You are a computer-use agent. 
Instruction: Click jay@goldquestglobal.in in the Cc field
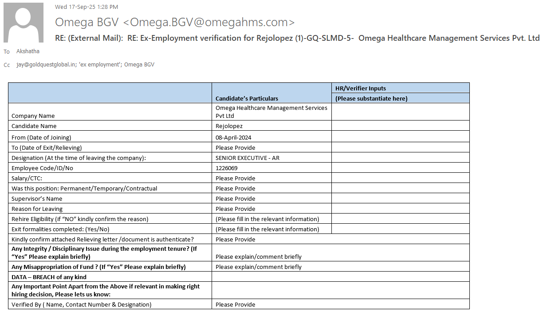tap(46, 65)
